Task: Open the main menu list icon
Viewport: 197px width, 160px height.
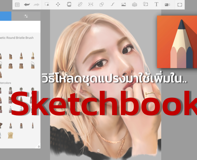Action: tap(17, 5)
